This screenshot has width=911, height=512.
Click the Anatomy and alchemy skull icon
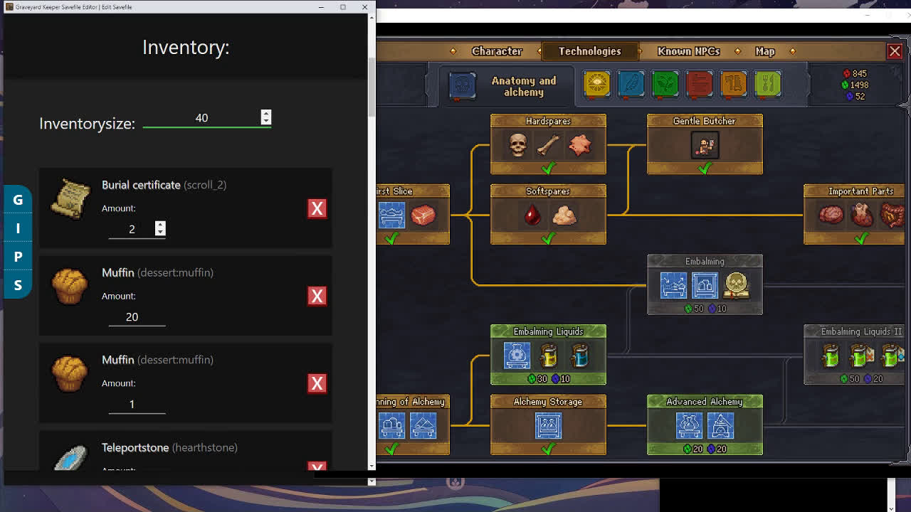click(462, 85)
